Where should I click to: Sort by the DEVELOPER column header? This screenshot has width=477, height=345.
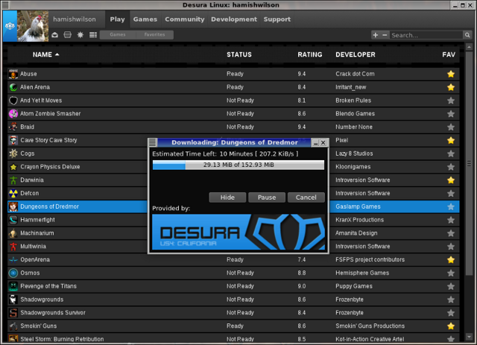(356, 54)
